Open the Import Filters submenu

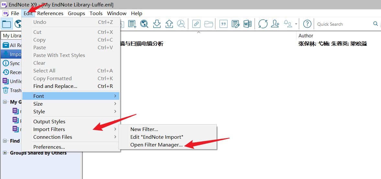pos(71,129)
